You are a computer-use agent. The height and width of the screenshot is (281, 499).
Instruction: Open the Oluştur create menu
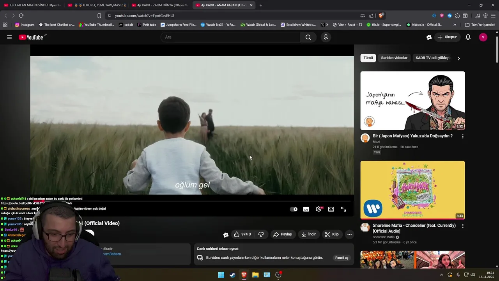[x=447, y=37]
